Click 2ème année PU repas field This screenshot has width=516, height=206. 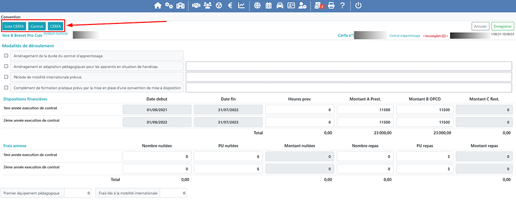425,169
